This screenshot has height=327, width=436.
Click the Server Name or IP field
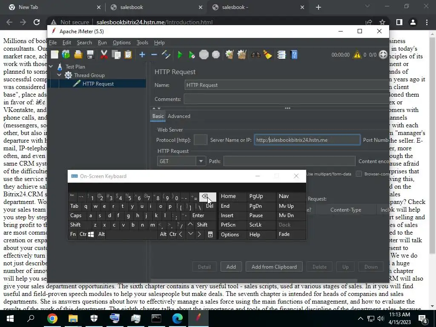(x=307, y=140)
